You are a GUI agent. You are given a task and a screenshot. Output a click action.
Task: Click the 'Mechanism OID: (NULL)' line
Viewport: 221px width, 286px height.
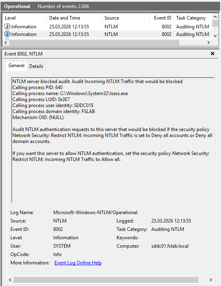[x=38, y=117]
